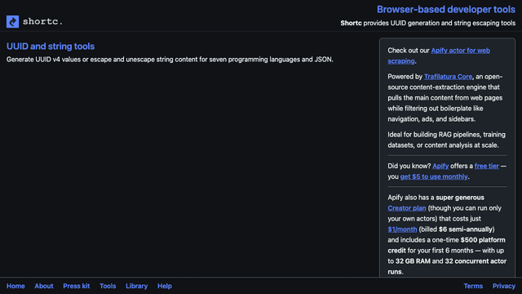Open the About footer link

pos(44,286)
